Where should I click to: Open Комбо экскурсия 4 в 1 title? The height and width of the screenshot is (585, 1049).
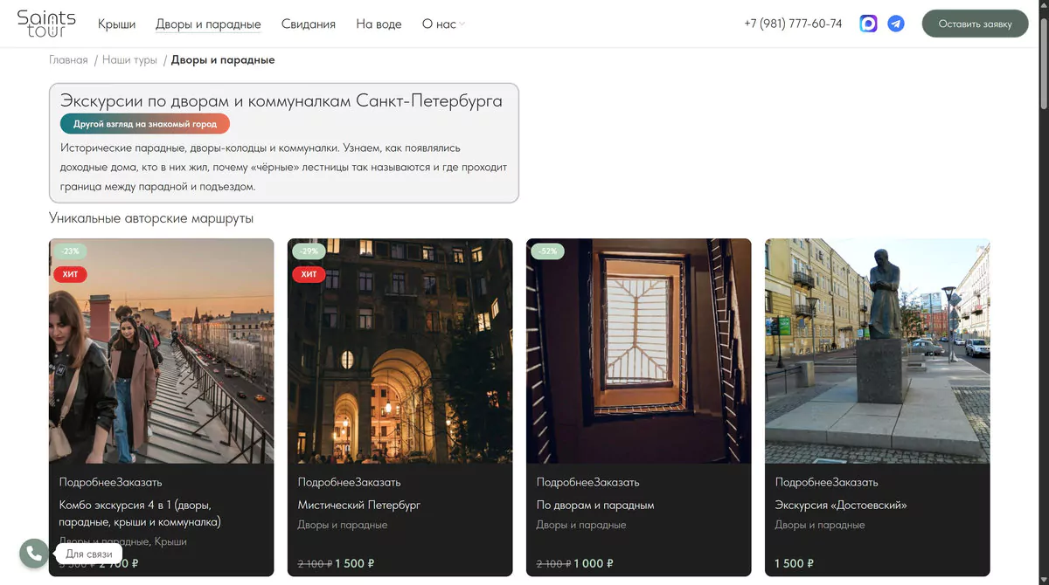[x=140, y=513]
